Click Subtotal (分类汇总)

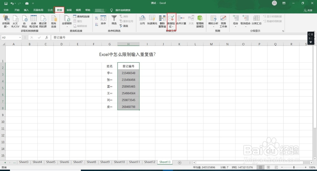click(x=256, y=20)
